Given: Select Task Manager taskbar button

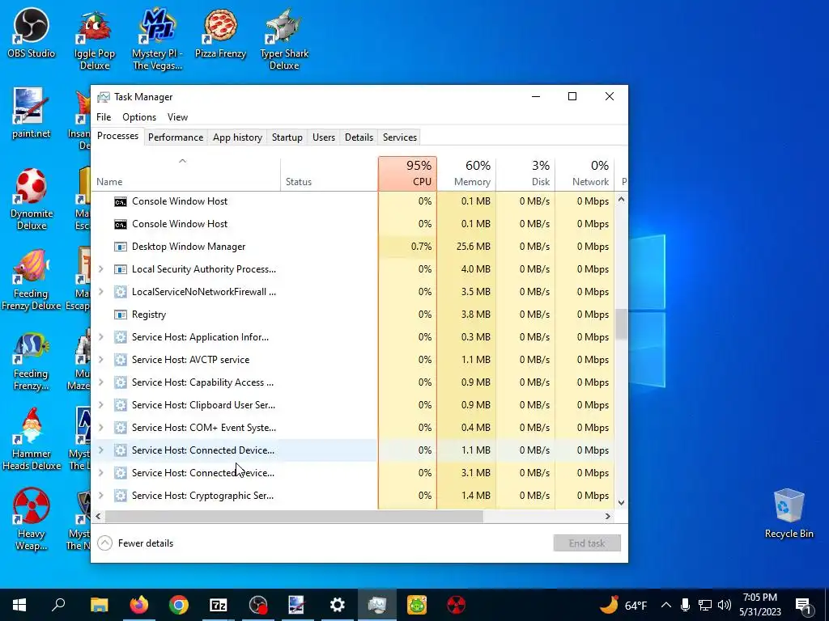Looking at the screenshot, I should [x=377, y=605].
